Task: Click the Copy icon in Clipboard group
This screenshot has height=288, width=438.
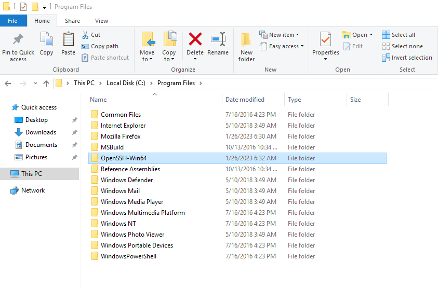Action: tap(46, 39)
